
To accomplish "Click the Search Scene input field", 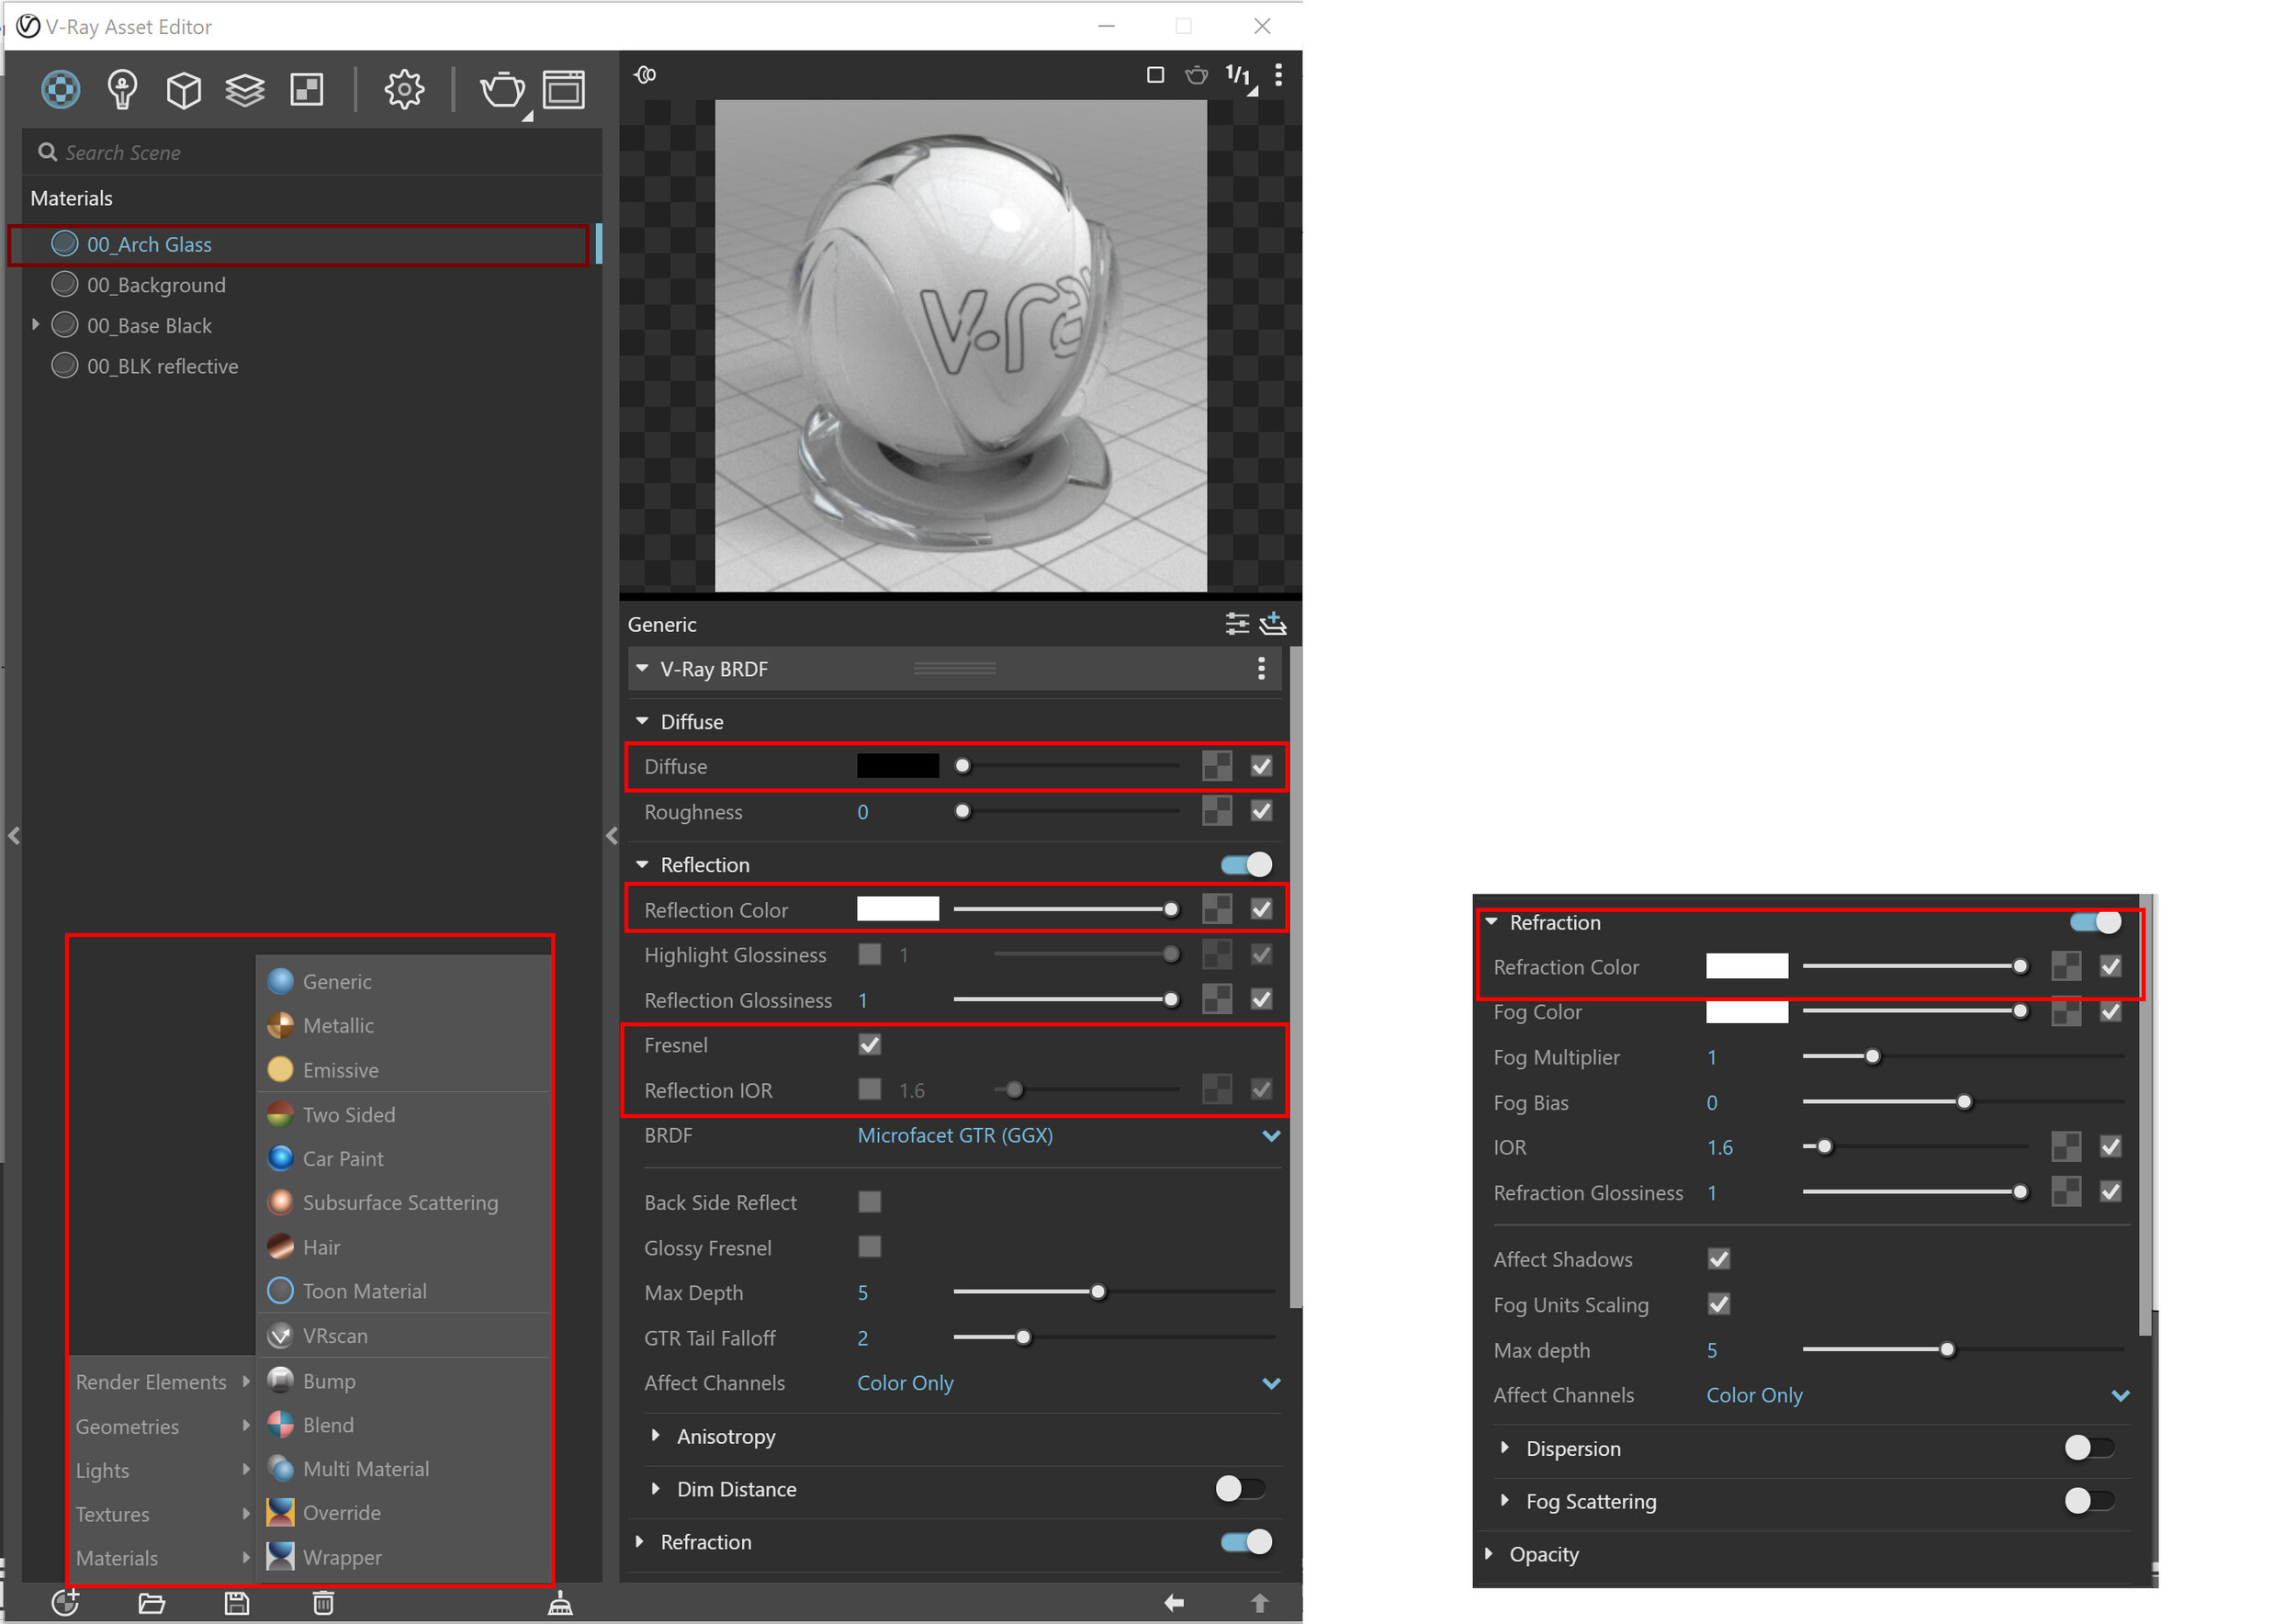I will tap(312, 152).
